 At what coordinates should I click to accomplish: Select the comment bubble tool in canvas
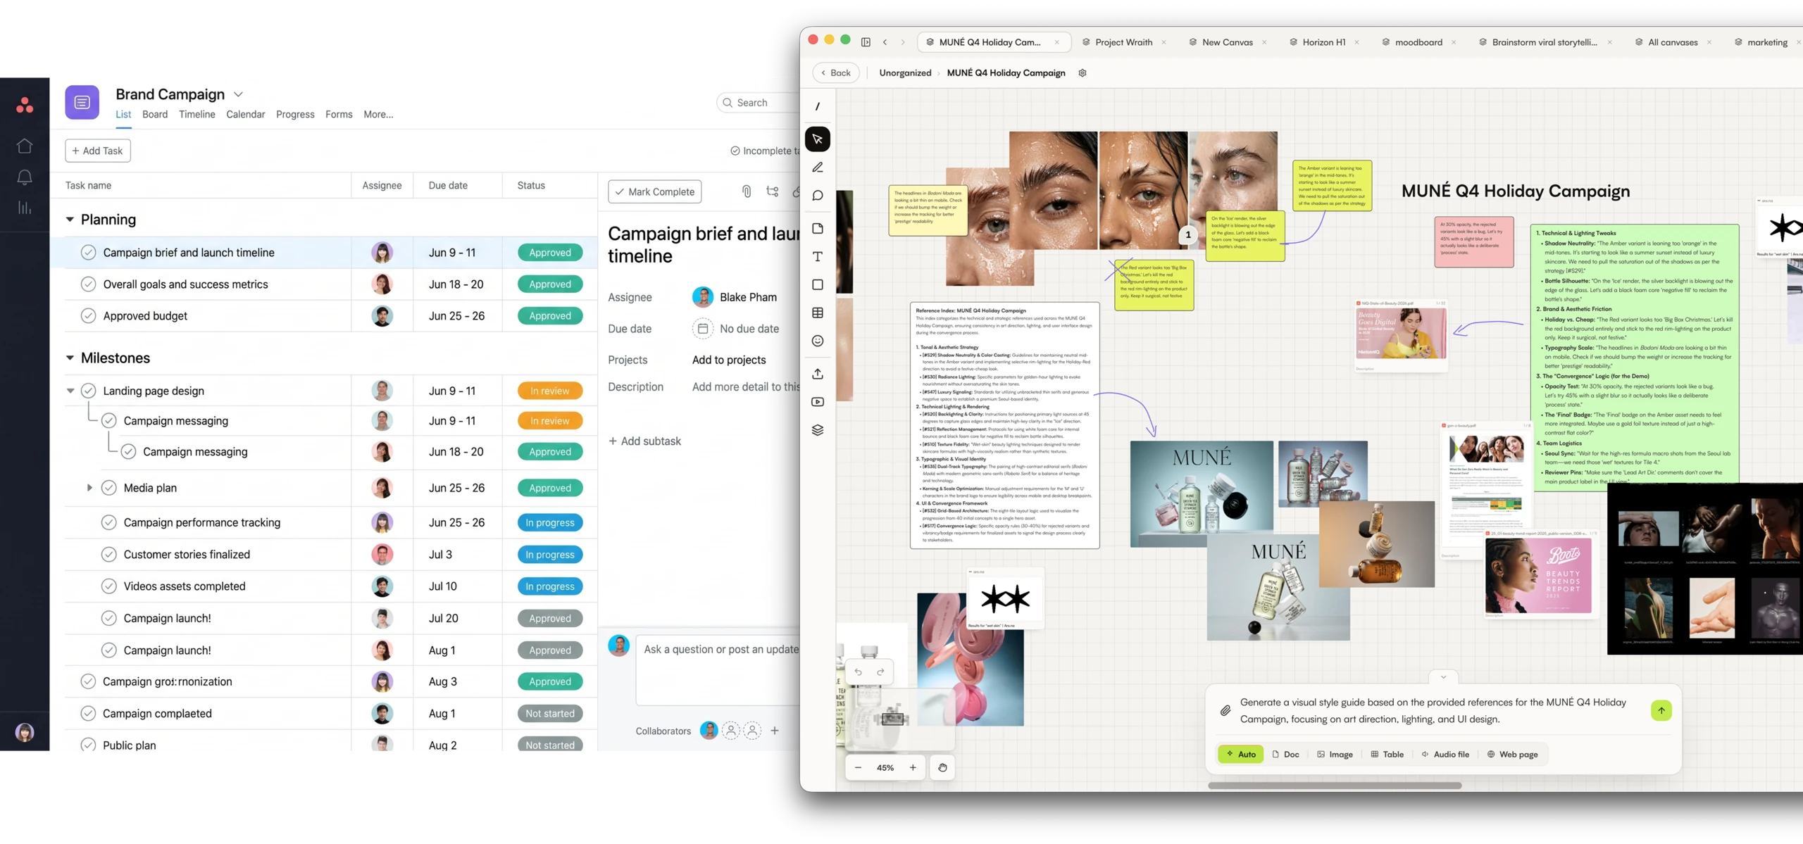(x=818, y=196)
